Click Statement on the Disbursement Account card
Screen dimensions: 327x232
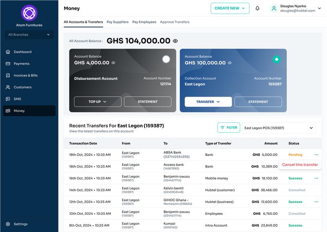[x=148, y=102]
